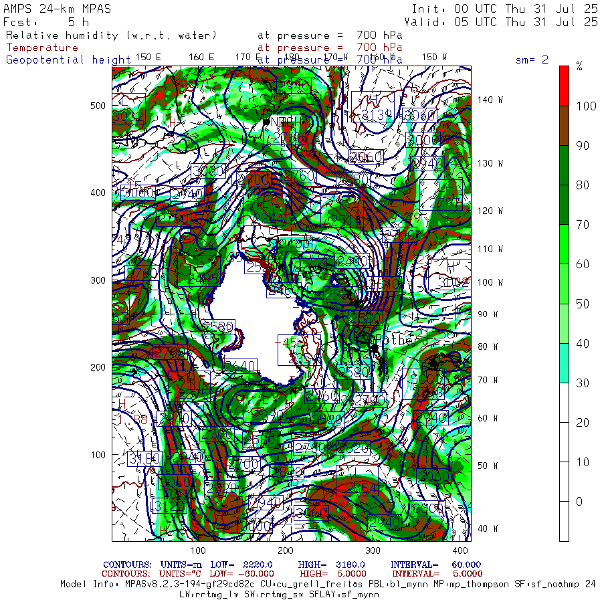Click the '150 W' longitude label at top
The image size is (602, 602).
[435, 58]
